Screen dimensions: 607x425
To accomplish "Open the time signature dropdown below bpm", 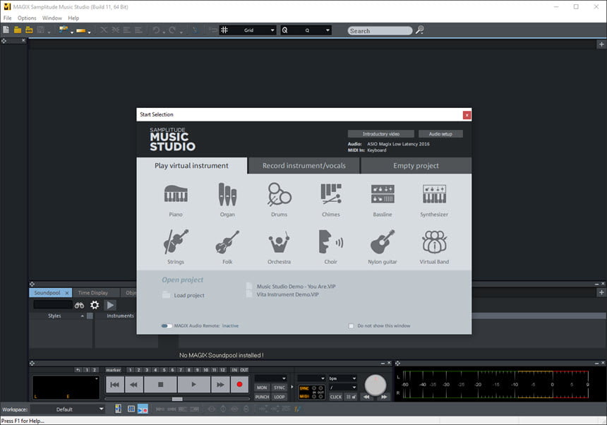I will pyautogui.click(x=342, y=387).
